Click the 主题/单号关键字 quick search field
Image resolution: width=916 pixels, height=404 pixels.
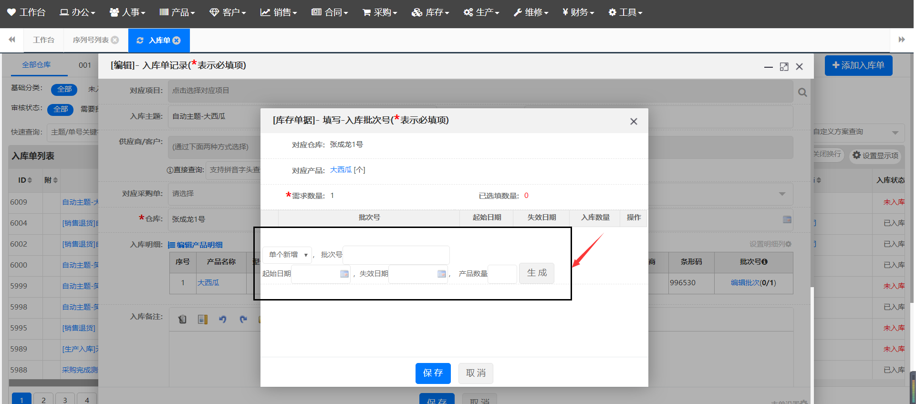(73, 132)
